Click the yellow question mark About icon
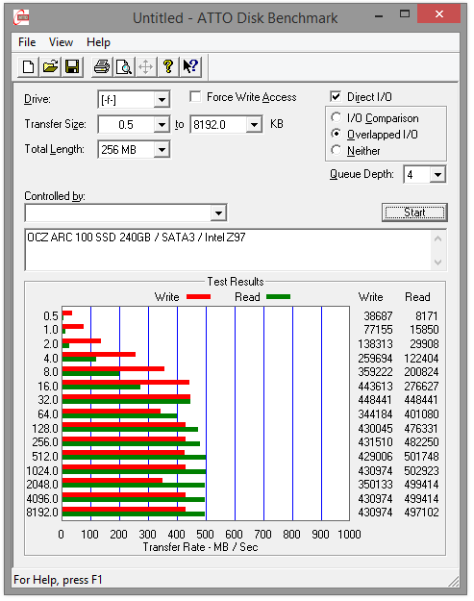The width and height of the screenshot is (474, 601). (168, 66)
